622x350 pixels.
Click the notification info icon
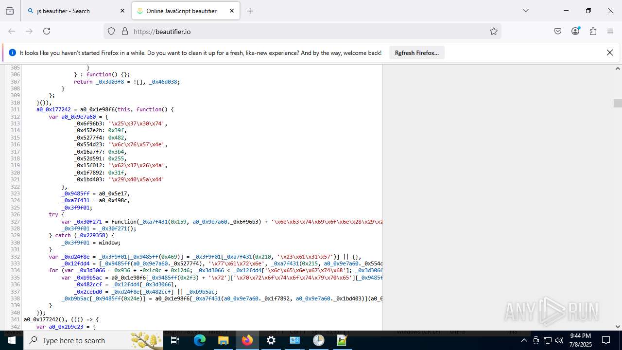tap(12, 52)
